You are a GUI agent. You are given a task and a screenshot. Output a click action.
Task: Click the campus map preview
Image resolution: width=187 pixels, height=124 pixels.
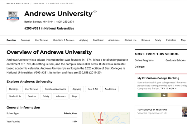click(x=106, y=118)
